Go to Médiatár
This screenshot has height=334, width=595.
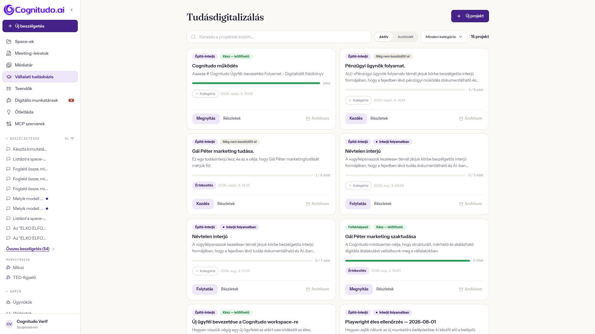(x=40, y=65)
